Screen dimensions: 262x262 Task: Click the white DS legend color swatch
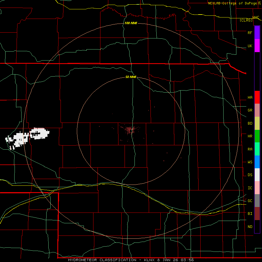pyautogui.click(x=257, y=175)
